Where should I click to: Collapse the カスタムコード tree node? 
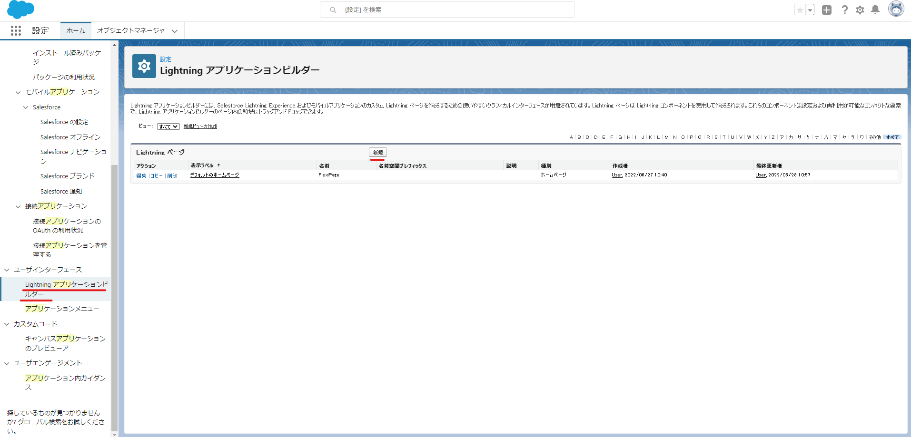click(7, 324)
